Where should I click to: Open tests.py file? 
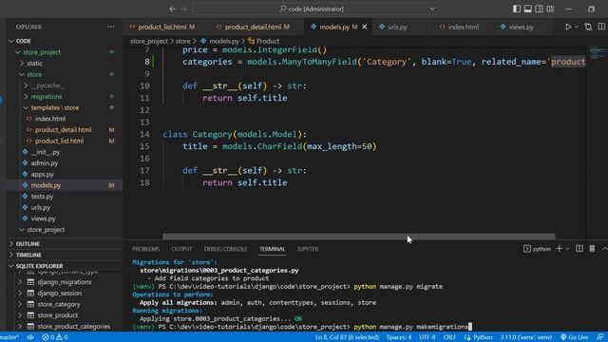tap(42, 197)
